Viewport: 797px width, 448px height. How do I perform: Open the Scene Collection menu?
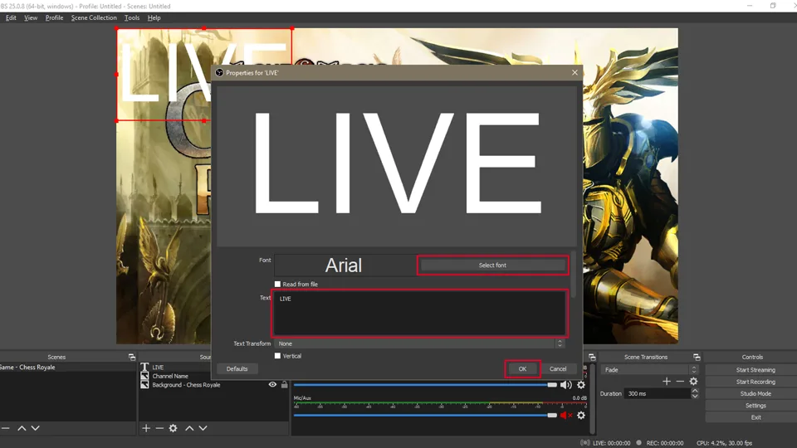tap(94, 17)
